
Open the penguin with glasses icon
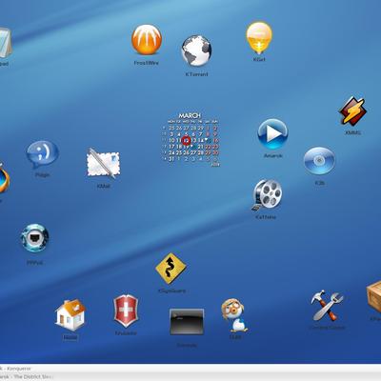pyautogui.click(x=234, y=315)
